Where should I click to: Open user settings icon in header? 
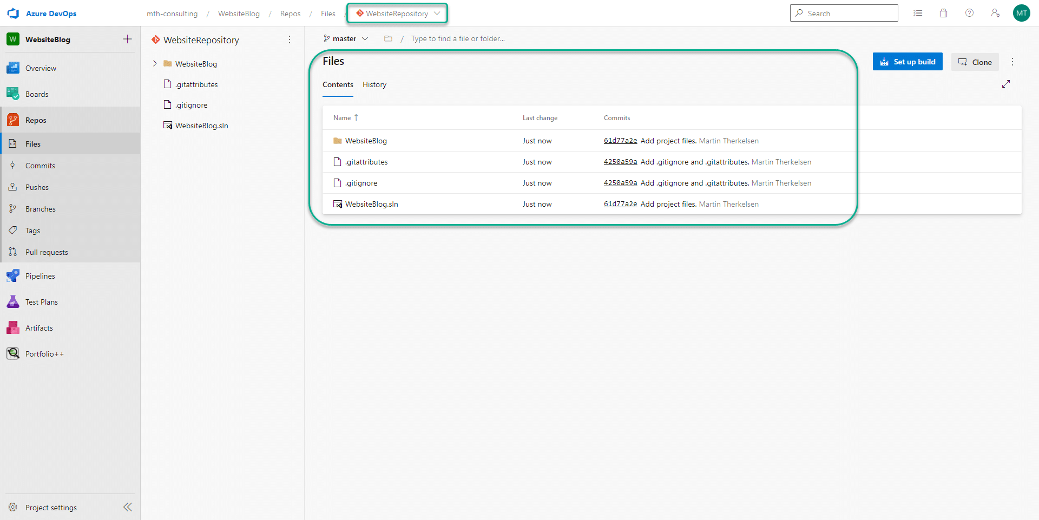pyautogui.click(x=995, y=14)
